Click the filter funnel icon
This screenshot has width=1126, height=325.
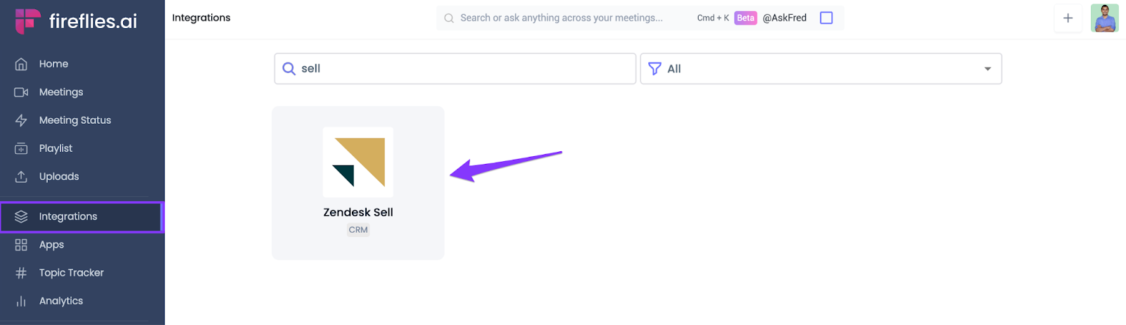[x=654, y=69]
